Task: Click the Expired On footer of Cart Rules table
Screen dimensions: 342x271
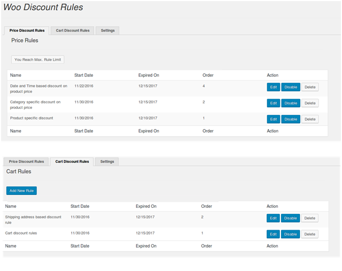Action: click(x=146, y=246)
